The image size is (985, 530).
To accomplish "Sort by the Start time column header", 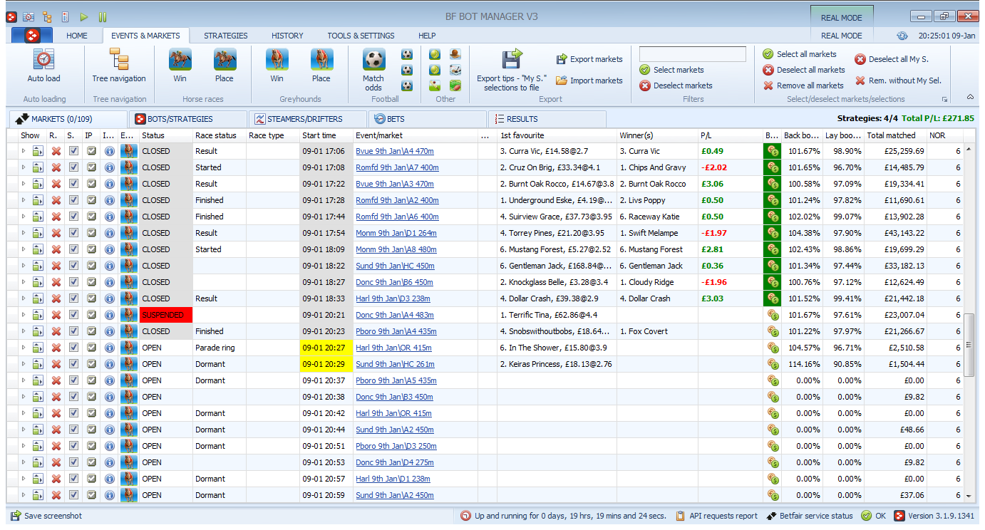I will click(326, 135).
